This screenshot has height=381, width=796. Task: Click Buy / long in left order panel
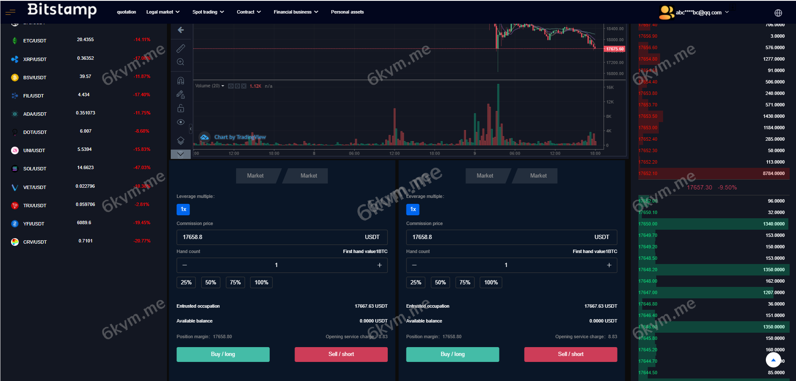[223, 354]
